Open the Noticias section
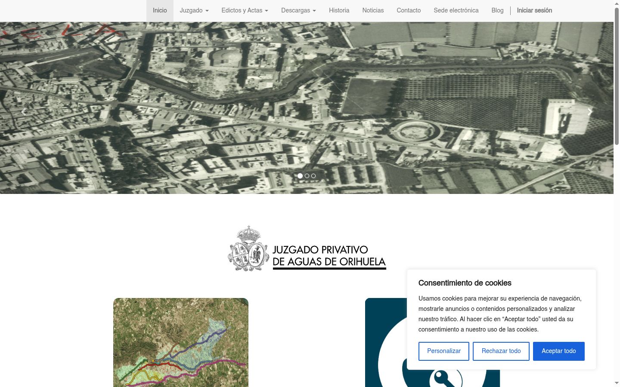 point(373,10)
